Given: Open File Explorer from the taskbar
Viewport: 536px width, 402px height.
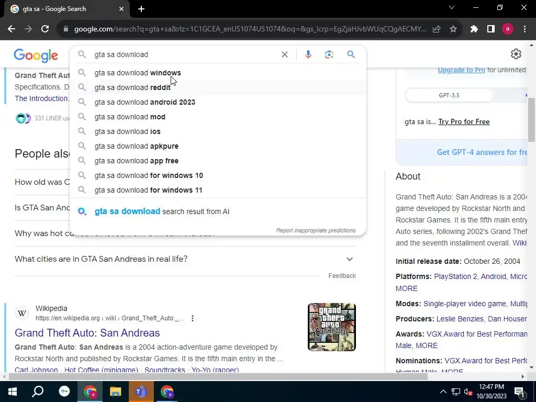Looking at the screenshot, I should 116,392.
